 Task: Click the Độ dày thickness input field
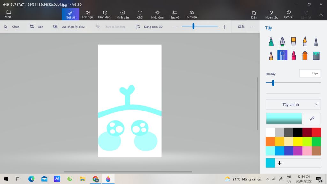tap(310, 73)
